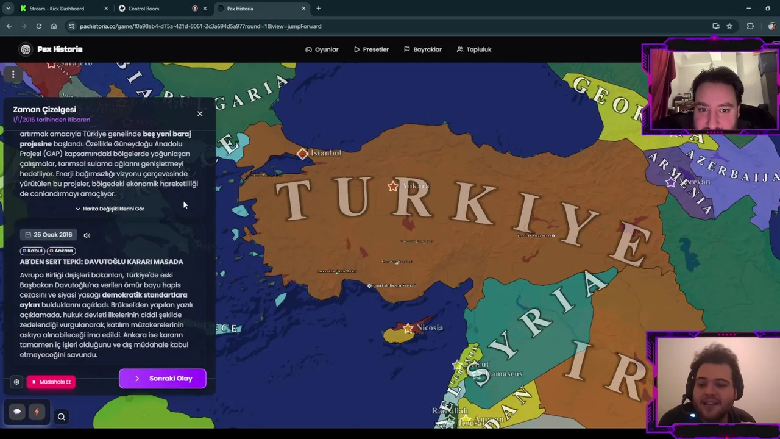Click the Ankara location tag

tap(62, 251)
